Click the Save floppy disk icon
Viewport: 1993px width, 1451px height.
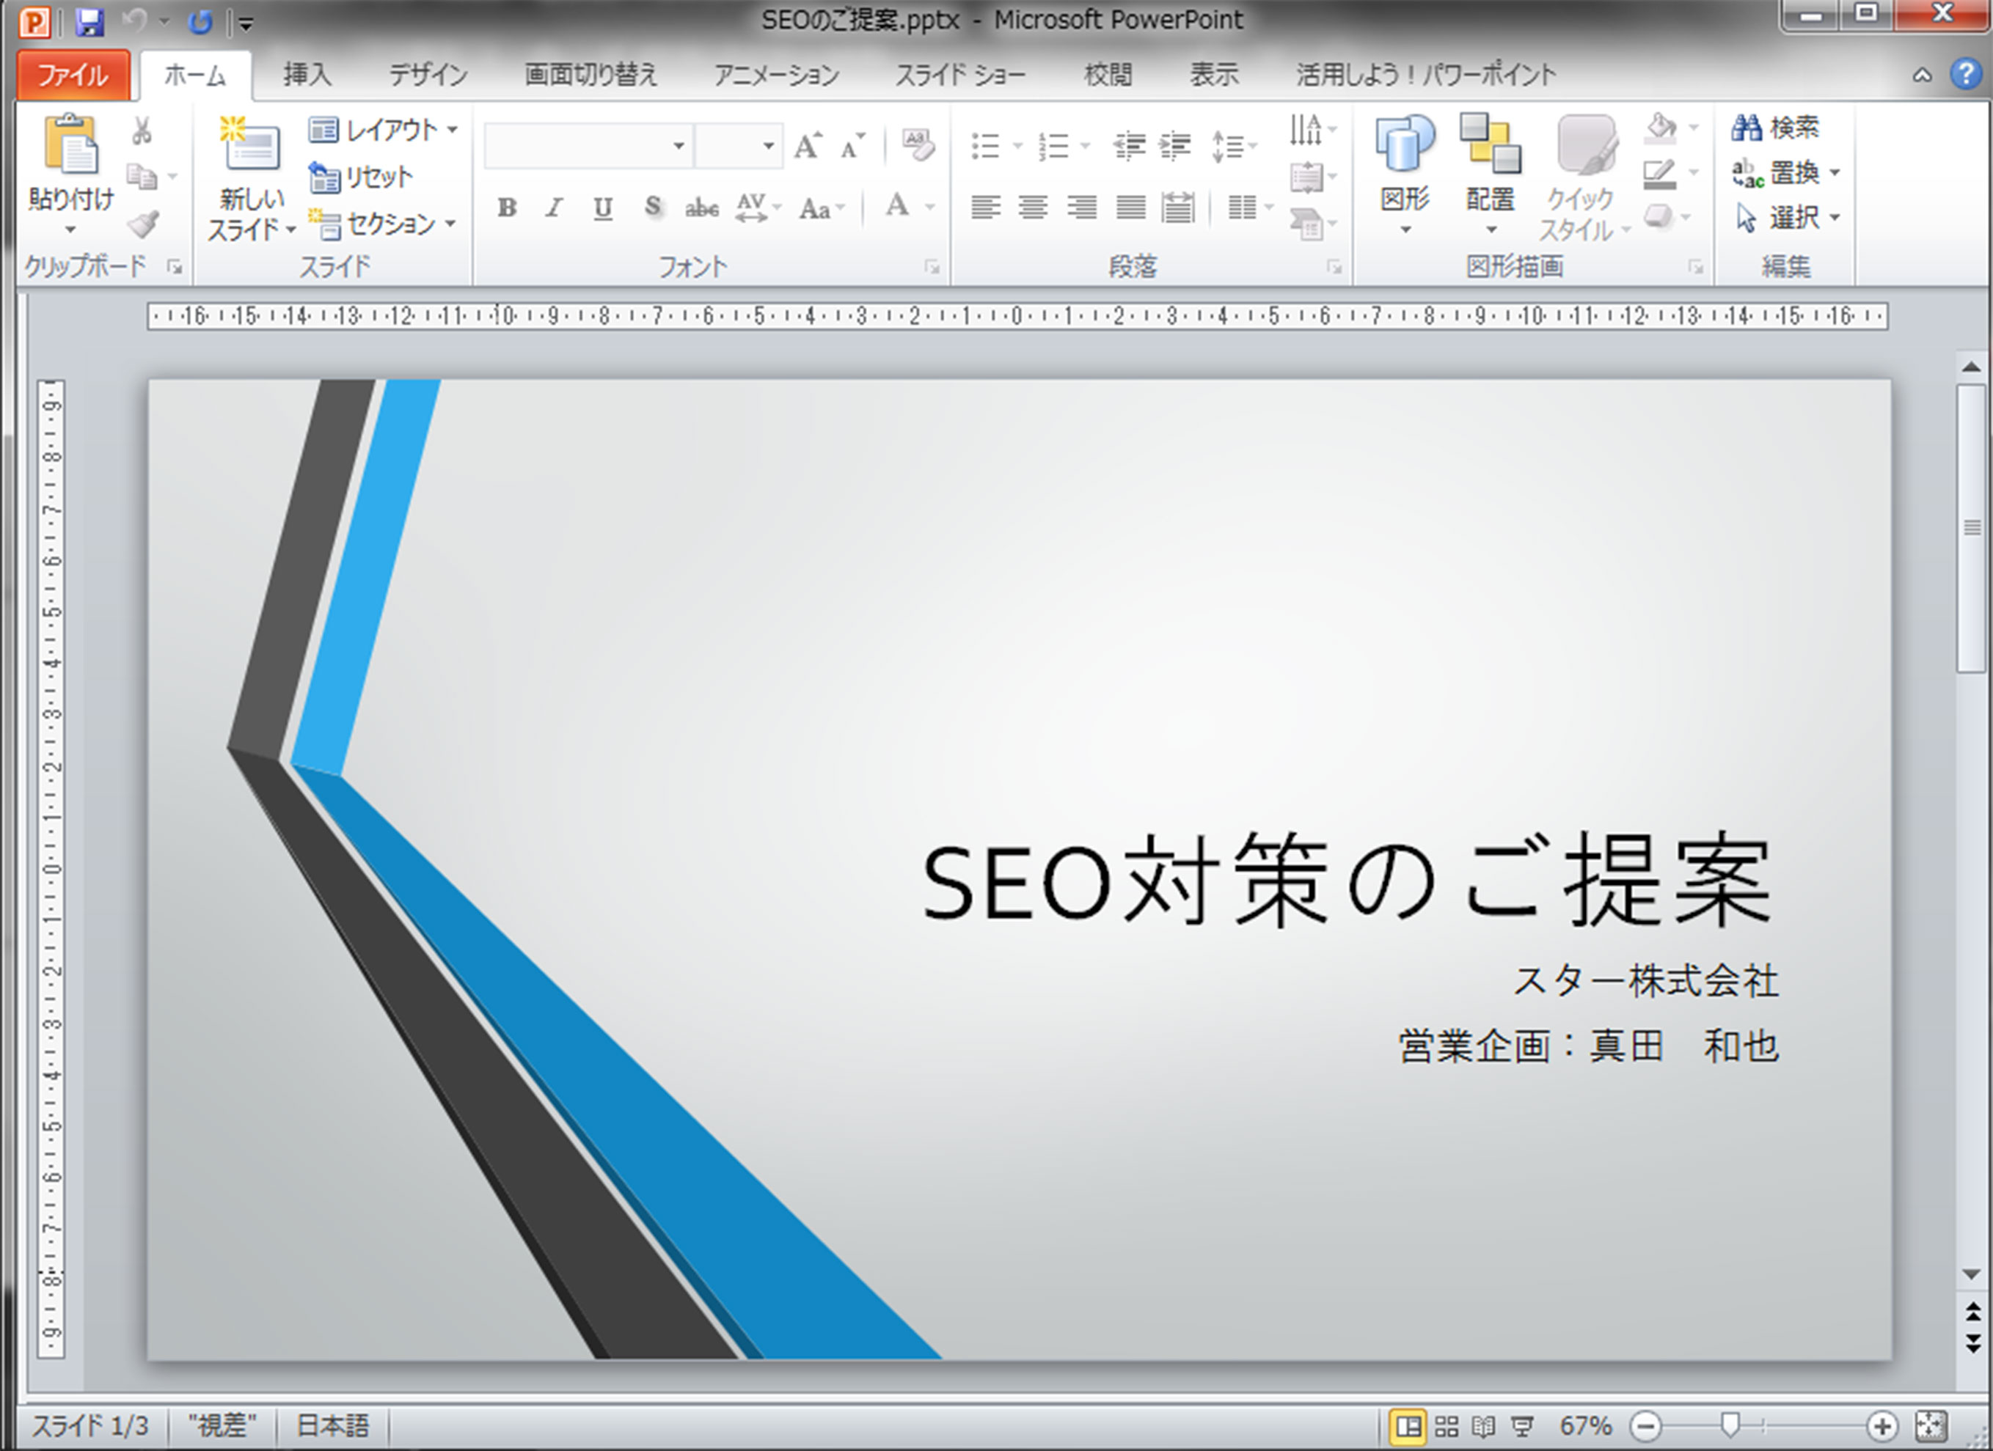[89, 22]
